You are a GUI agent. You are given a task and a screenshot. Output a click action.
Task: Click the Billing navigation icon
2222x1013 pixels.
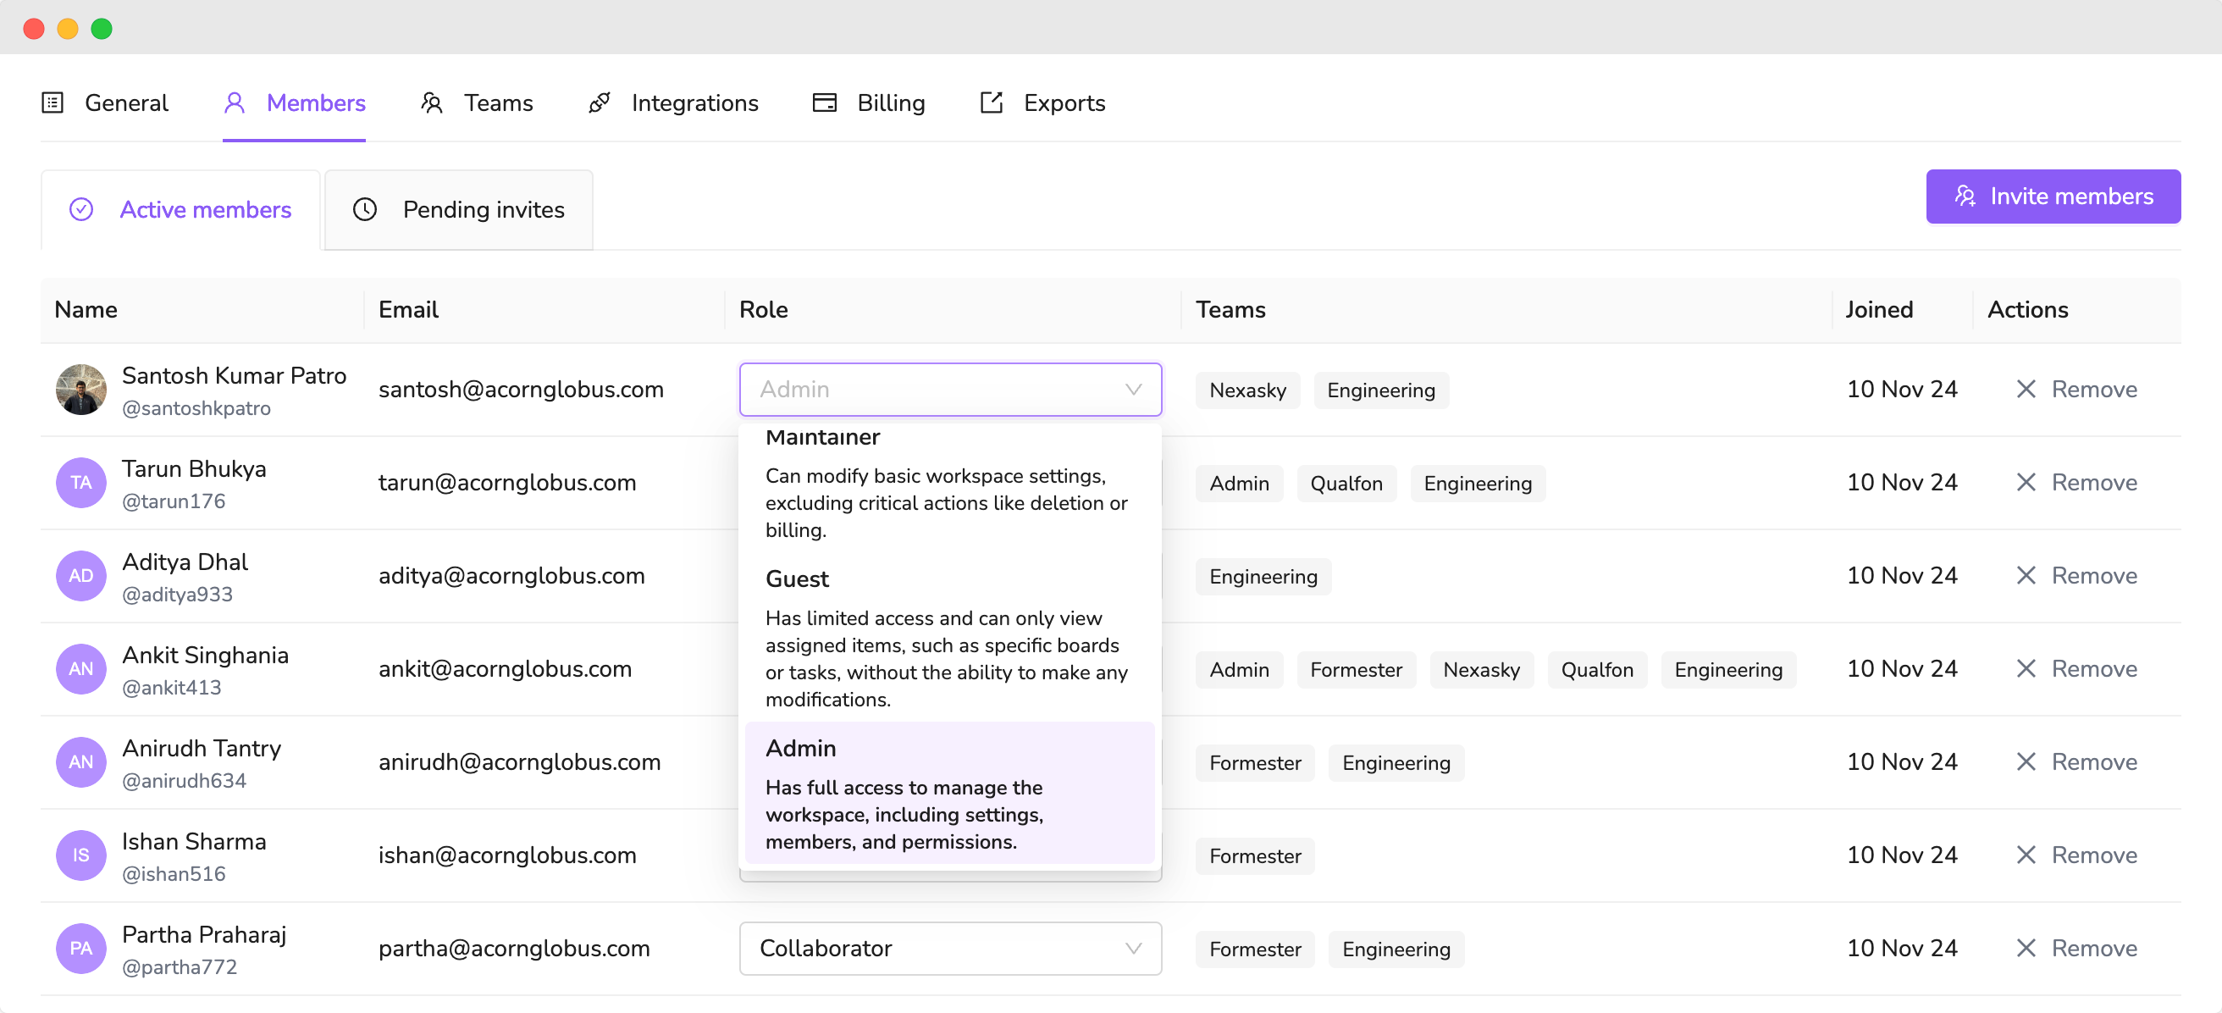coord(822,102)
